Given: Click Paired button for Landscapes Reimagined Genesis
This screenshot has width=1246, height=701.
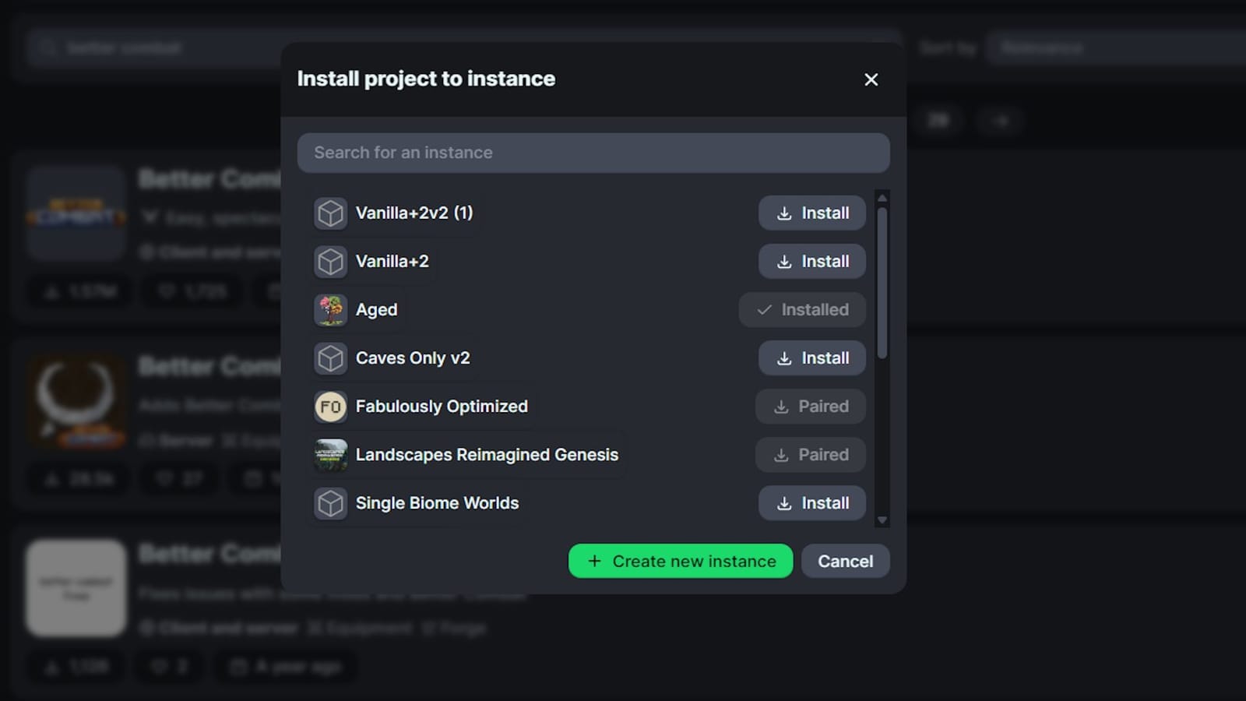Looking at the screenshot, I should tap(810, 455).
